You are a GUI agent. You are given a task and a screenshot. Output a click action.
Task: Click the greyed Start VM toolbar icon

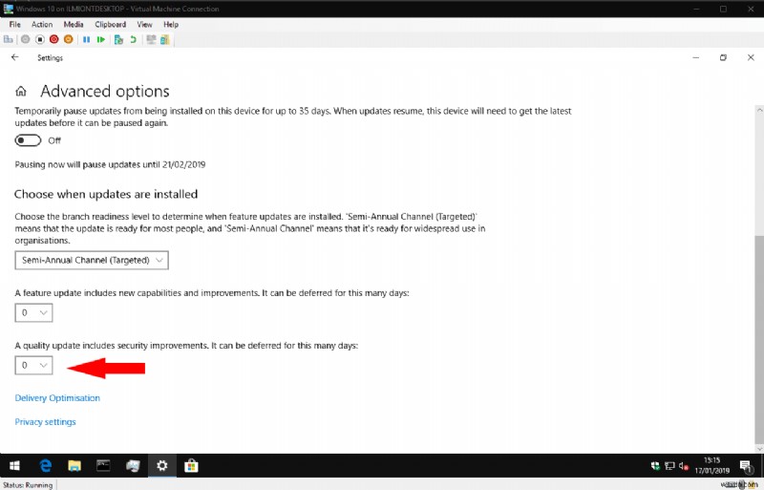pyautogui.click(x=26, y=39)
